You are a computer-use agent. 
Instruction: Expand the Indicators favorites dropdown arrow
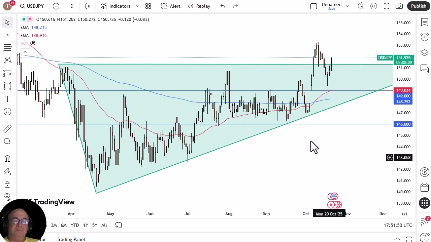138,6
